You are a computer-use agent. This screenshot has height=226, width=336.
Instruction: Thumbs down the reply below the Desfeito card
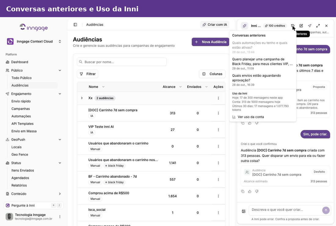pos(257,191)
